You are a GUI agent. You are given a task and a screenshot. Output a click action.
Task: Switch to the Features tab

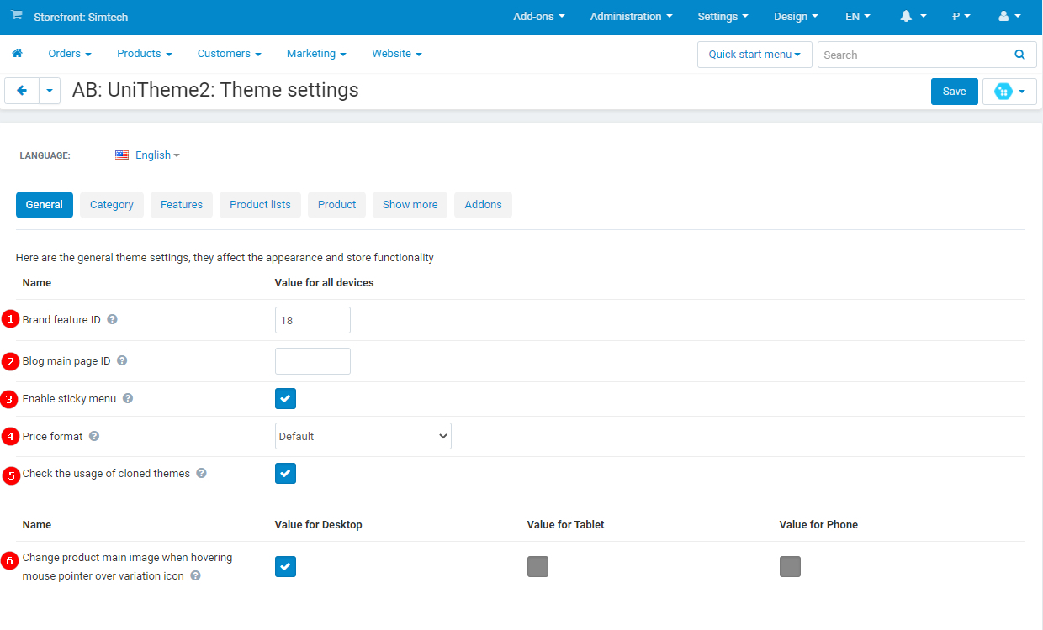(x=182, y=205)
